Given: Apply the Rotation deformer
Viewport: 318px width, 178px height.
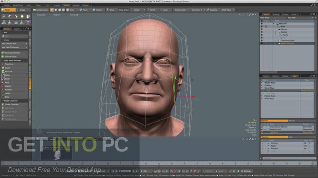Looking at the screenshot, I should pos(15,90).
